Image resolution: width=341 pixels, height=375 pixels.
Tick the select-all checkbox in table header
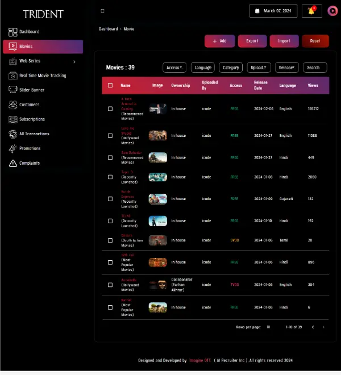click(x=110, y=86)
